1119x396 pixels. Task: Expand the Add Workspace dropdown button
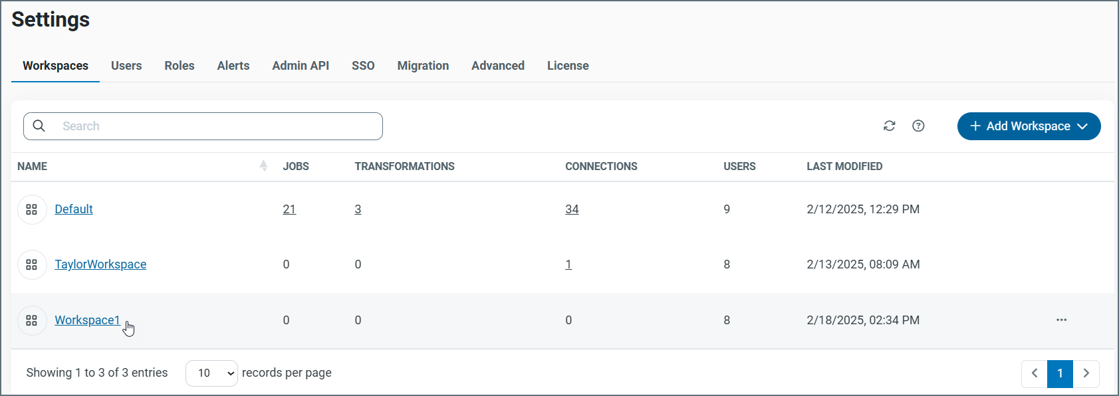pyautogui.click(x=1029, y=126)
